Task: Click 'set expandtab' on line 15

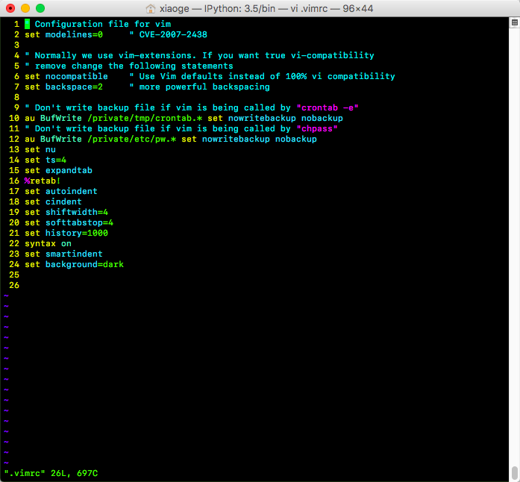Action: click(58, 171)
